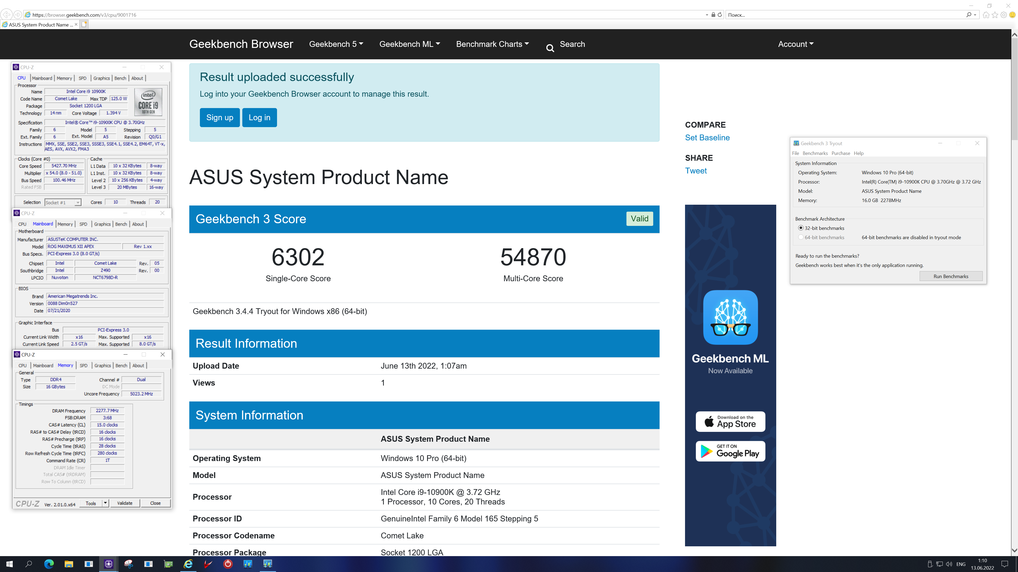Click the browser back arrow button
This screenshot has height=572, width=1018.
pos(7,15)
